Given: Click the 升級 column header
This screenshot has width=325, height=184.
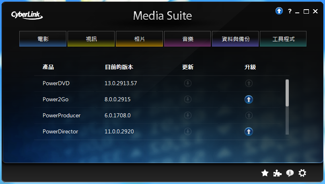Looking at the screenshot, I should pos(250,67).
